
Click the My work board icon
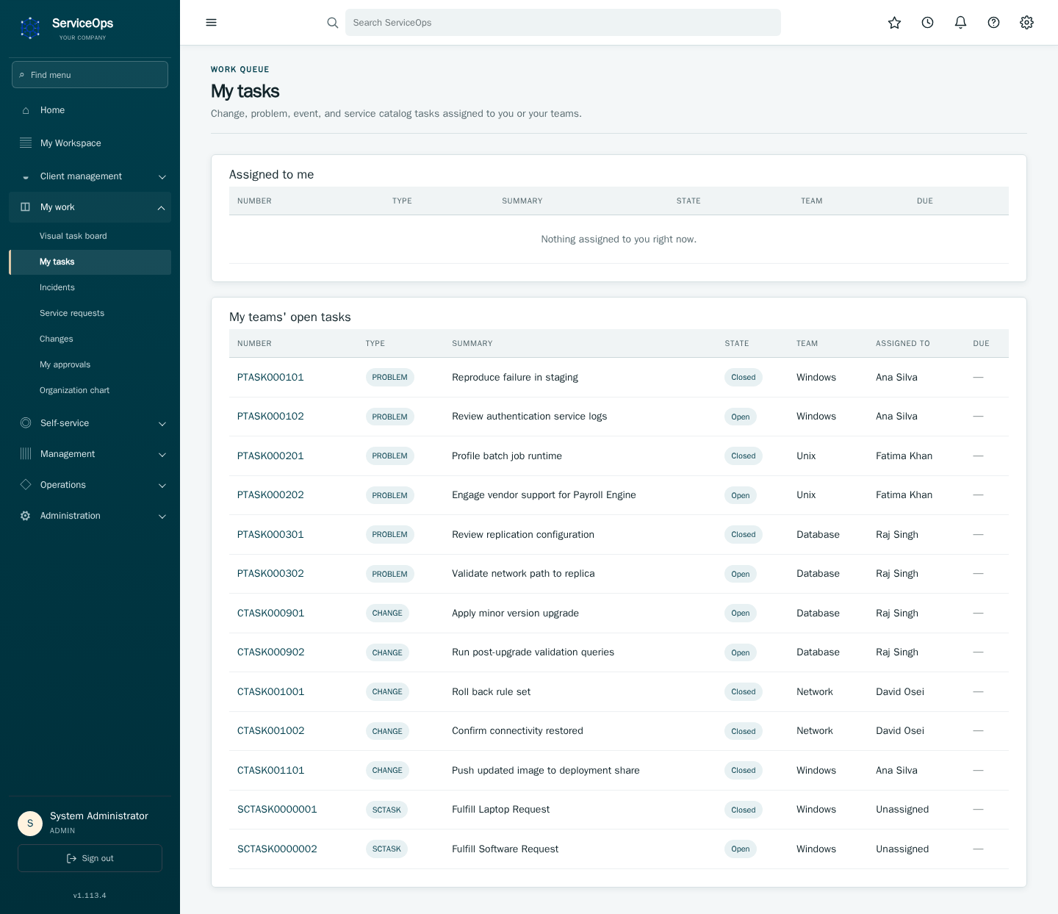pos(26,207)
